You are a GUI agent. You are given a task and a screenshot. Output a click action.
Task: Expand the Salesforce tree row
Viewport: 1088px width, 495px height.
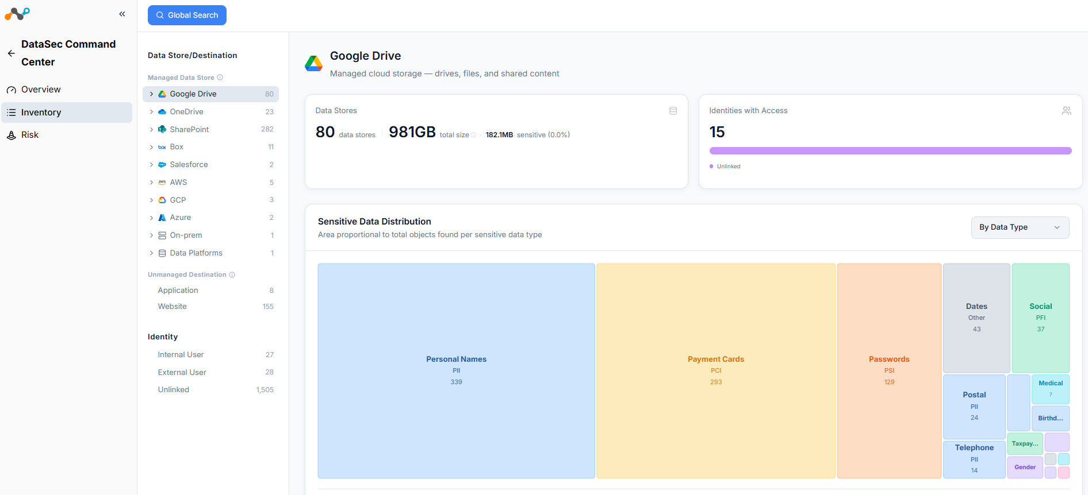coord(151,165)
